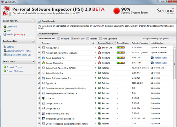
Task: Click the InfraRecorder 0.x disc icon
Action: point(43,113)
